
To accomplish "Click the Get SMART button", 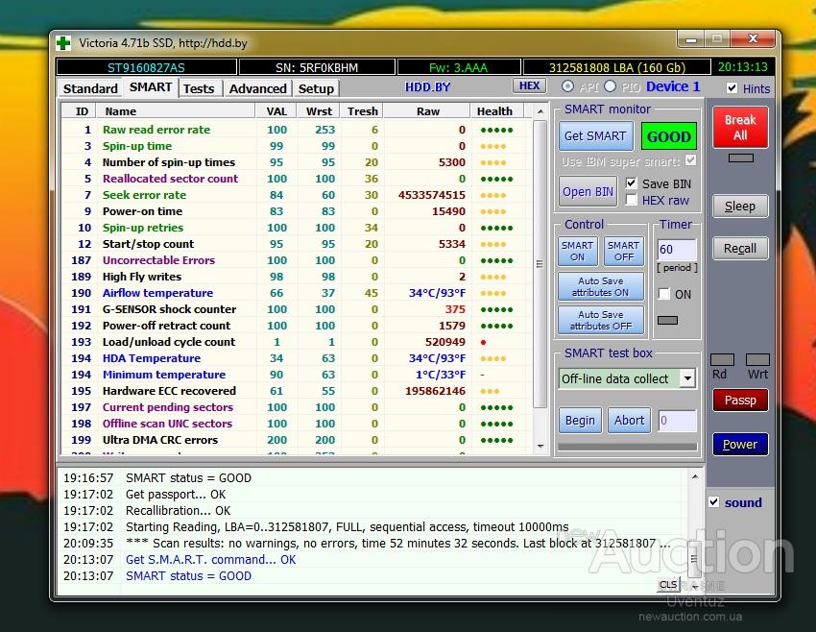I will click(x=596, y=135).
